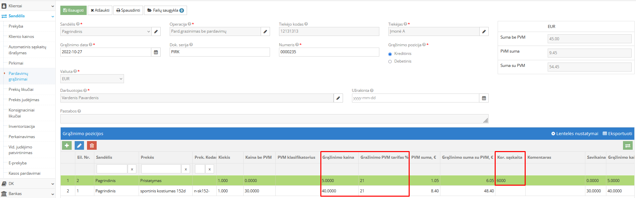
Task: Click the red delete row trash icon
Action: click(92, 145)
